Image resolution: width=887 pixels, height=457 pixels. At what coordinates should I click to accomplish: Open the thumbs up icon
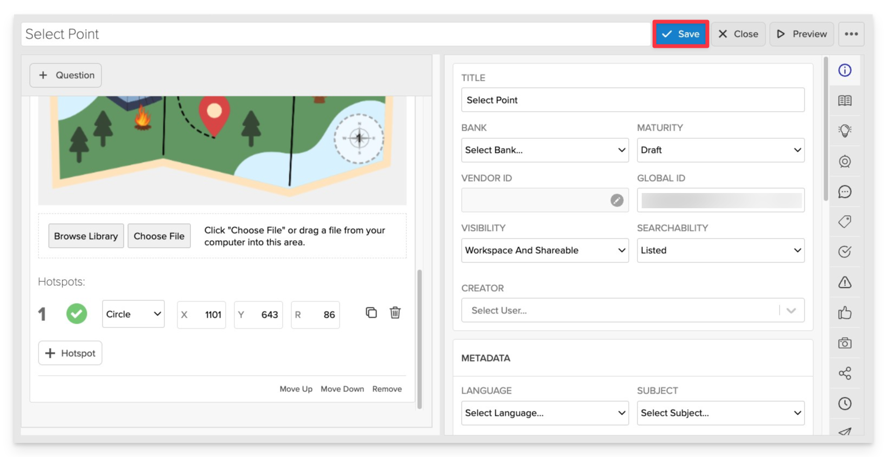click(845, 312)
